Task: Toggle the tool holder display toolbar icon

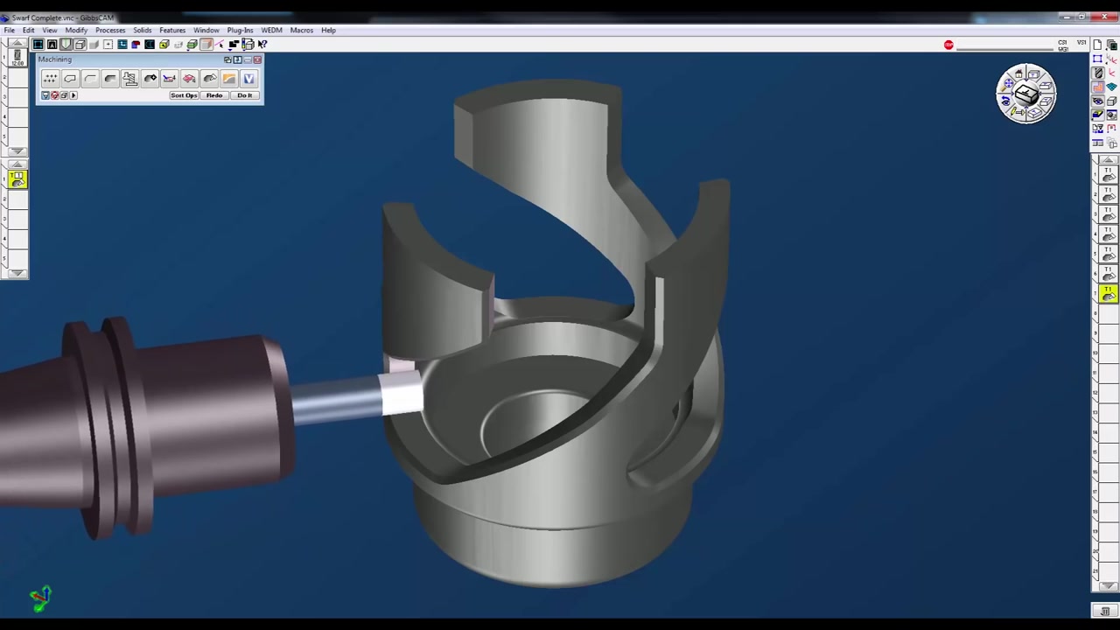Action: click(66, 44)
